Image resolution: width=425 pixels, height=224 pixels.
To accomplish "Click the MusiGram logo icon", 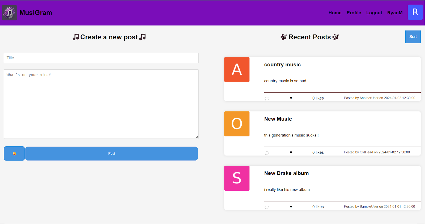I will tap(10, 13).
